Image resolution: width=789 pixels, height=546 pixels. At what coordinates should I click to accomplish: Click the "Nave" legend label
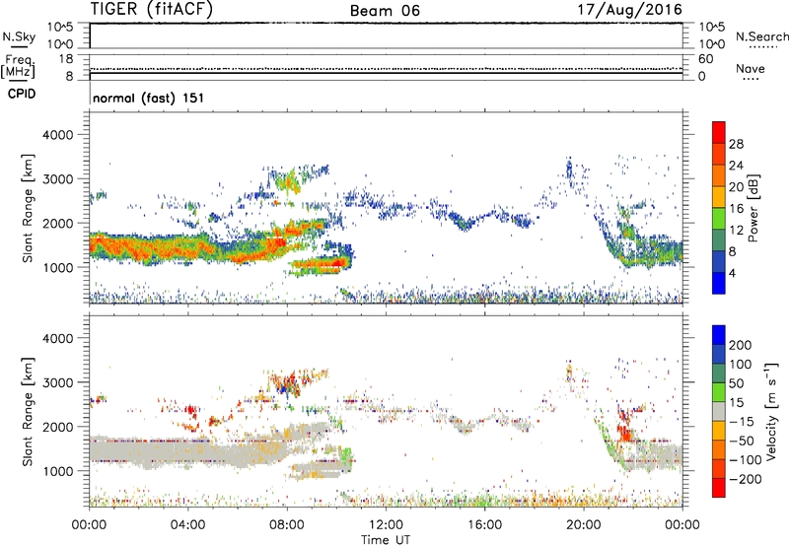(751, 68)
